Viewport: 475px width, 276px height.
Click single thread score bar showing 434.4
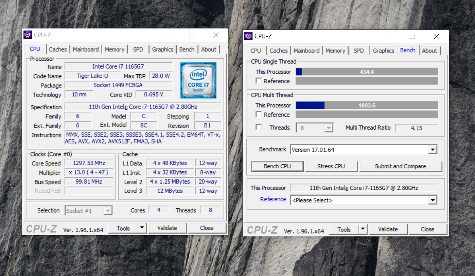pyautogui.click(x=367, y=72)
